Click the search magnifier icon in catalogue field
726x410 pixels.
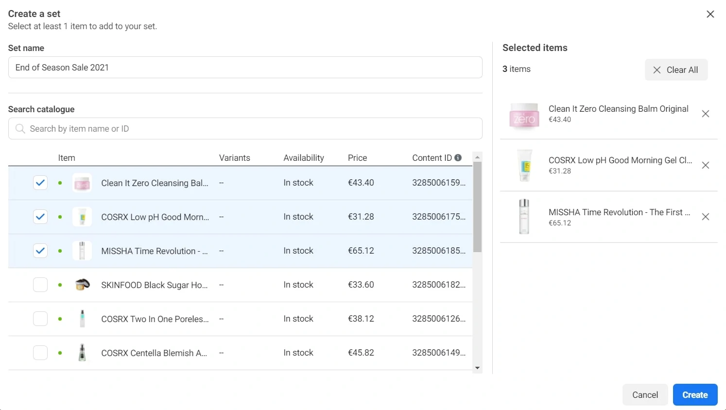[20, 129]
